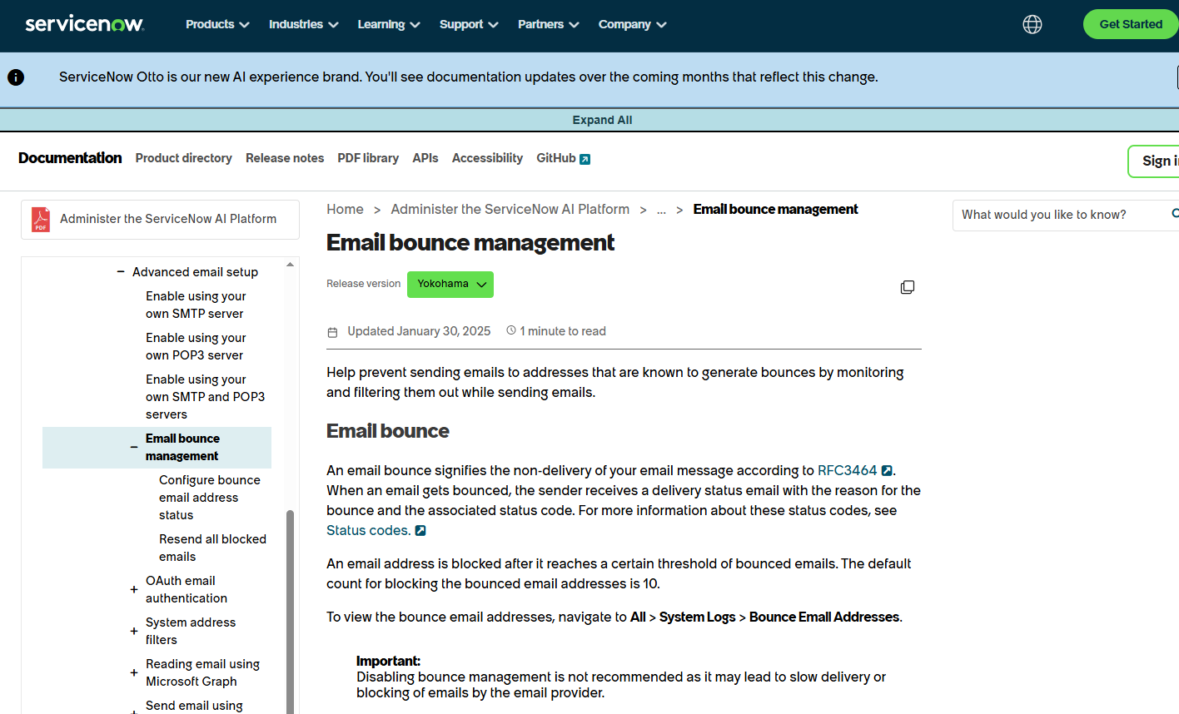The height and width of the screenshot is (714, 1179).
Task: Open the language globe icon
Action: [1032, 24]
